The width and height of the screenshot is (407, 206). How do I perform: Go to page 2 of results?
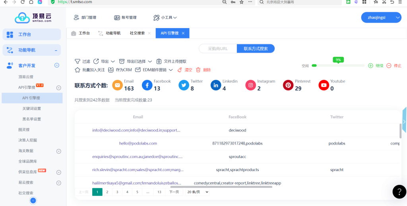(x=107, y=192)
